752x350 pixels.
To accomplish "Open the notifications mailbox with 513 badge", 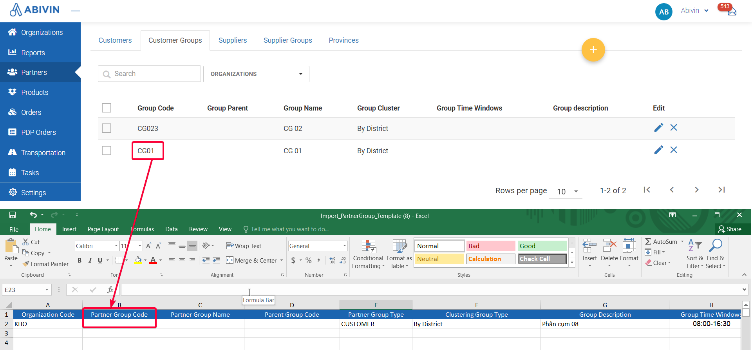I will pyautogui.click(x=732, y=11).
